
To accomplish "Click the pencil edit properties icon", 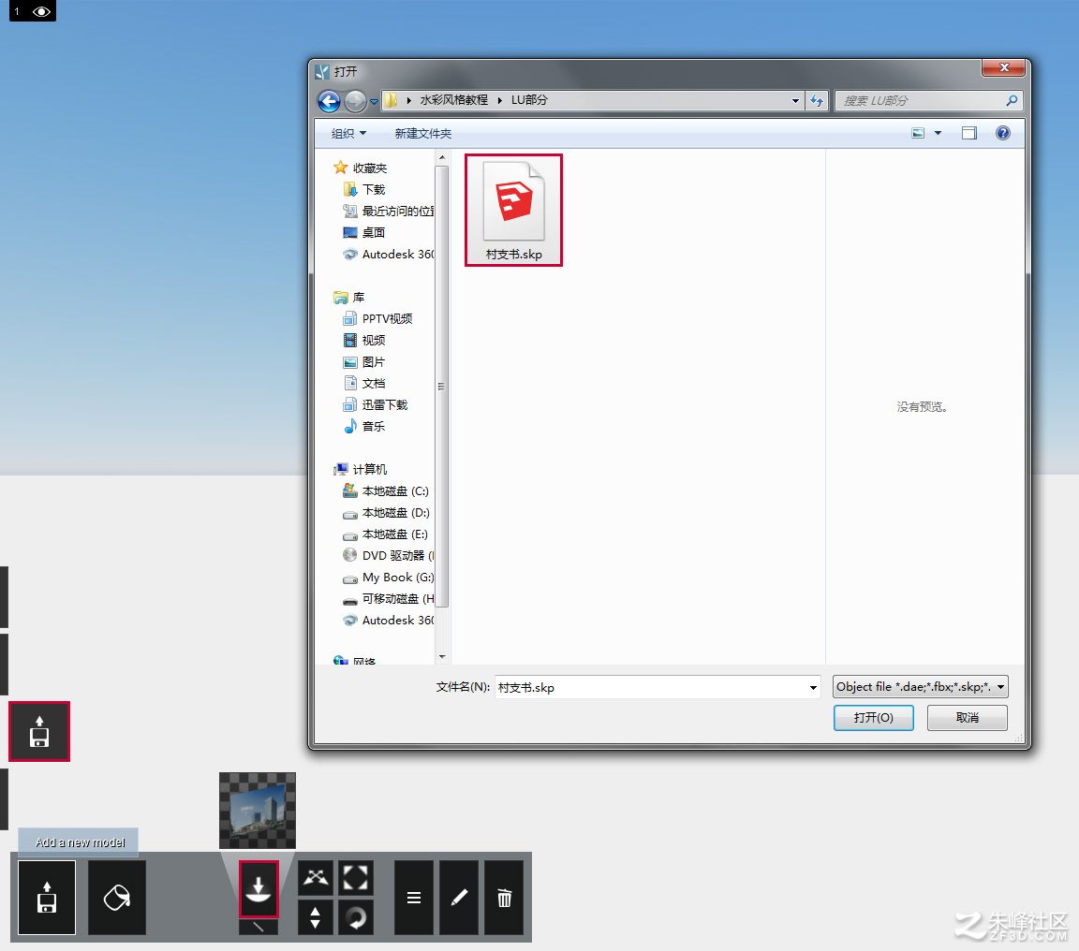I will (x=459, y=898).
